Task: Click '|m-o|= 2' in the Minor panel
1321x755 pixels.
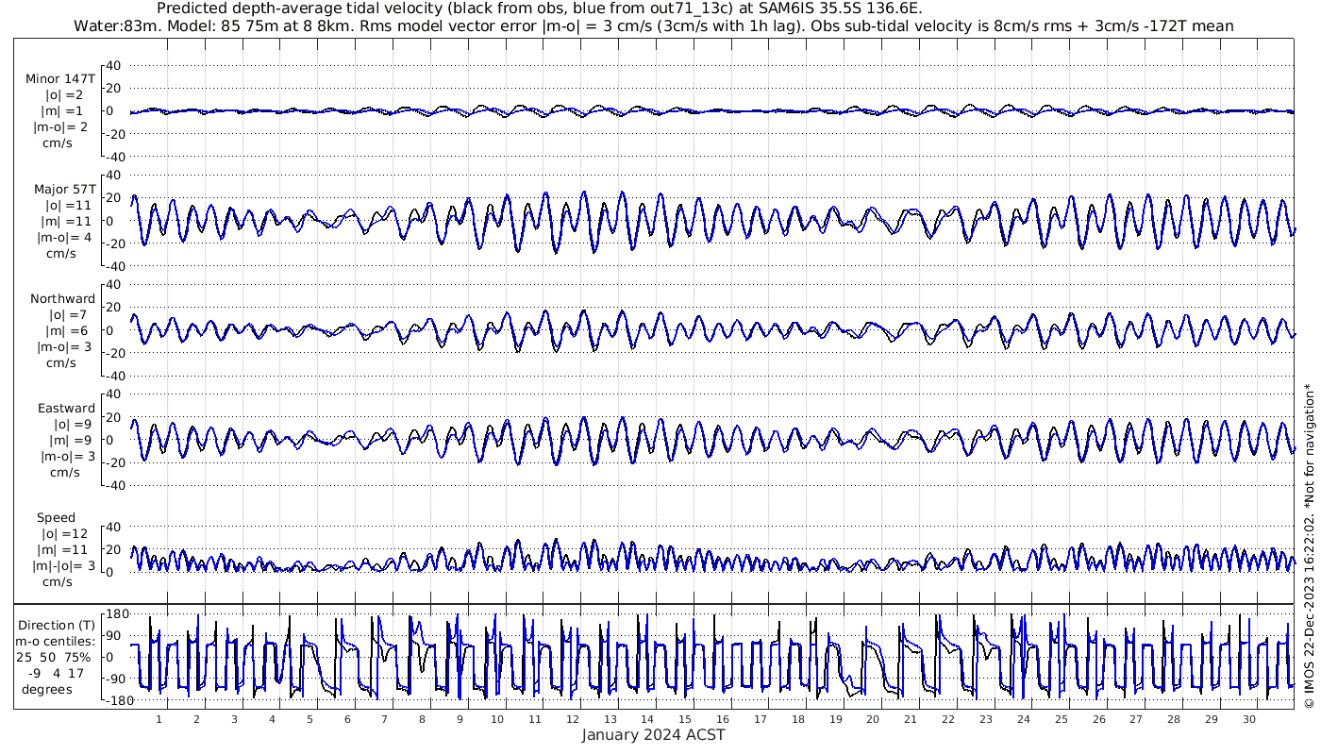Action: click(x=61, y=126)
